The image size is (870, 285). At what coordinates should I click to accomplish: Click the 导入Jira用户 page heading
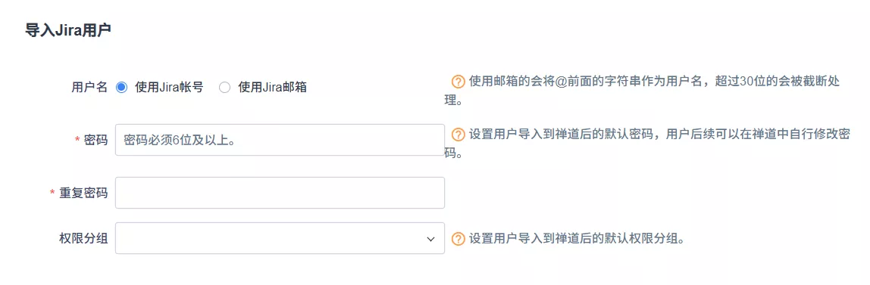(68, 30)
